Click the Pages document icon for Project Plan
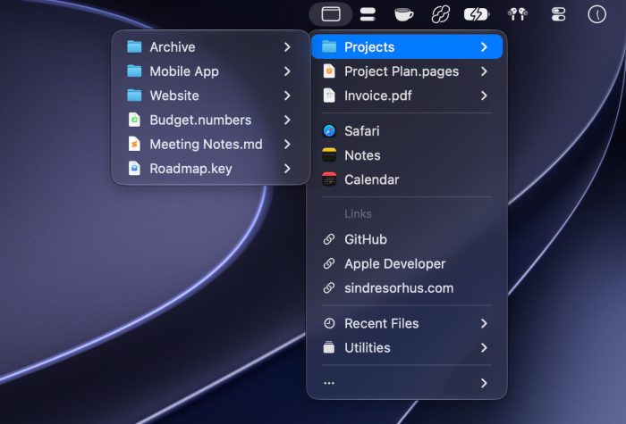The image size is (626, 424). tap(329, 71)
